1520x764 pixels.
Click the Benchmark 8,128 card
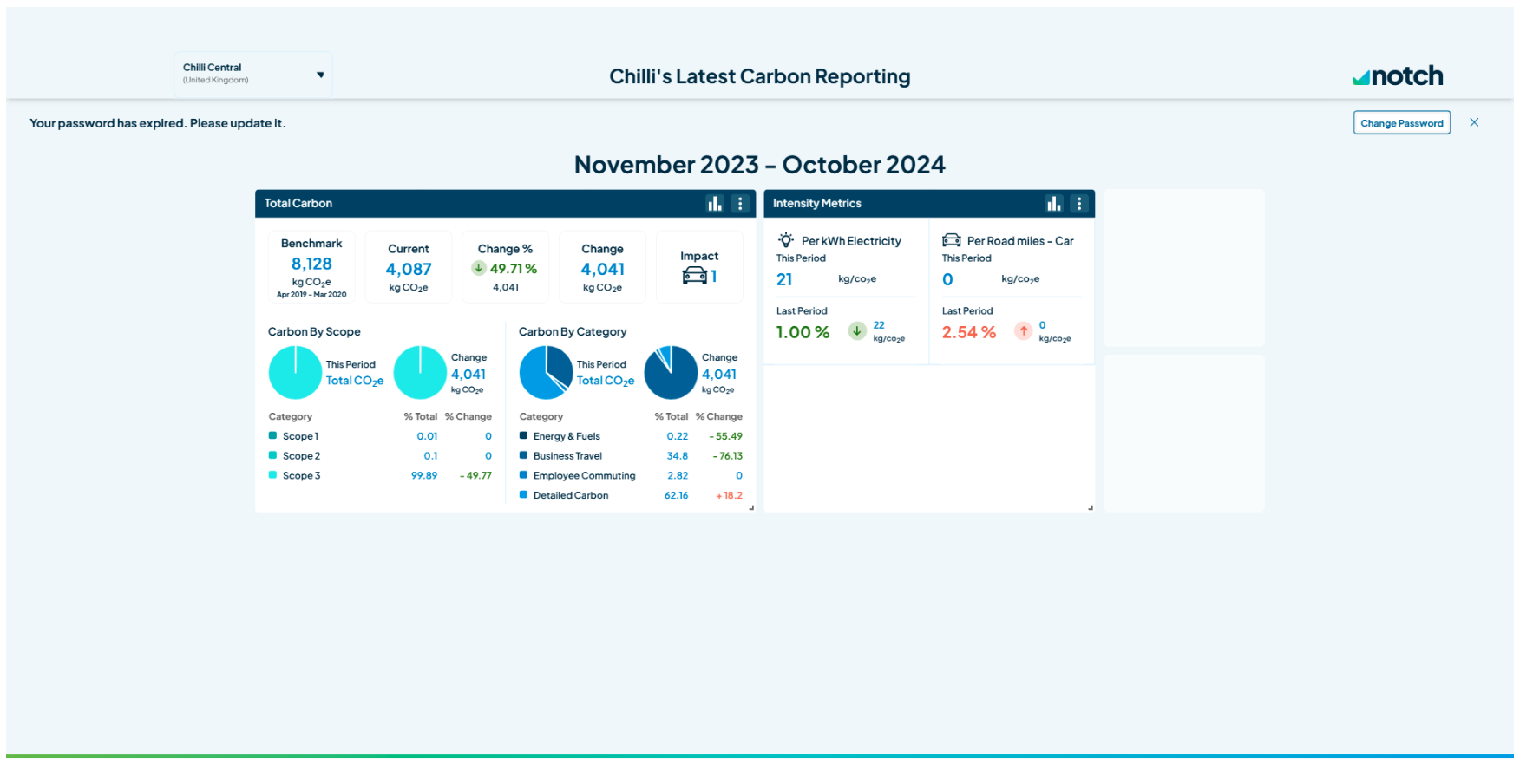[x=311, y=267]
